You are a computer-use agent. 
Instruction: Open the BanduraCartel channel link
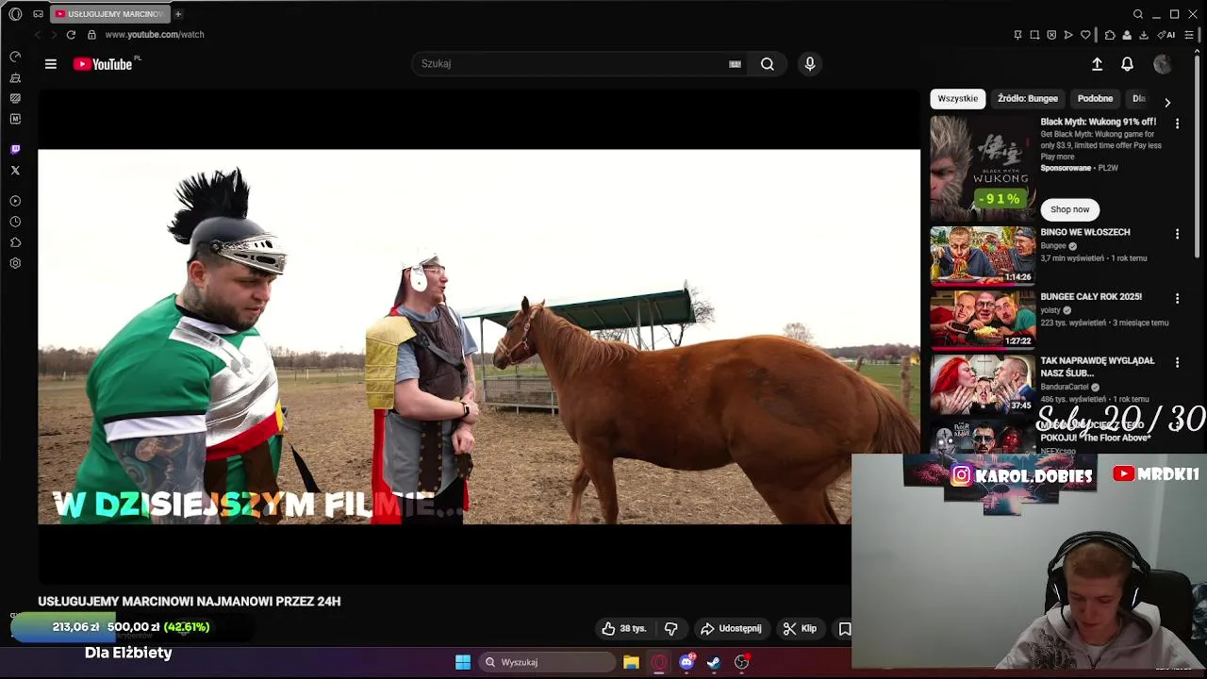tap(1065, 387)
